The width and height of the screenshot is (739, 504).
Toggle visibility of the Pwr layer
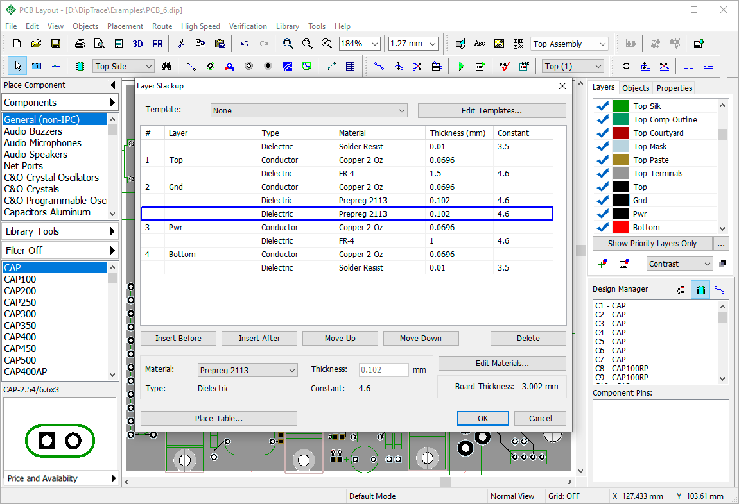click(602, 214)
